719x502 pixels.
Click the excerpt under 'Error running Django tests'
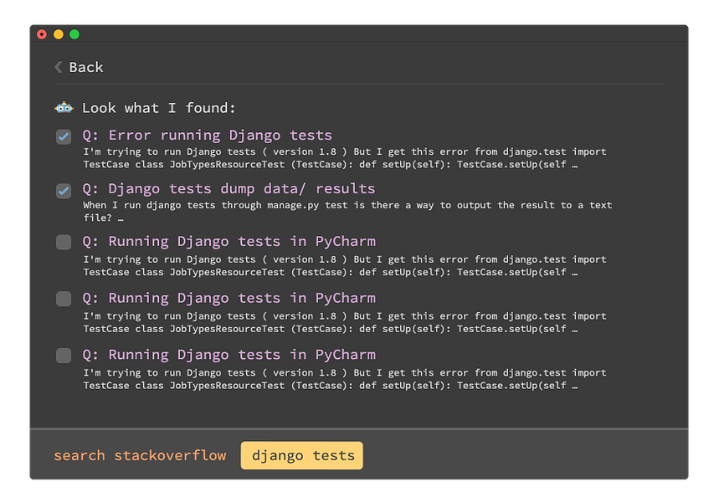[x=344, y=158]
